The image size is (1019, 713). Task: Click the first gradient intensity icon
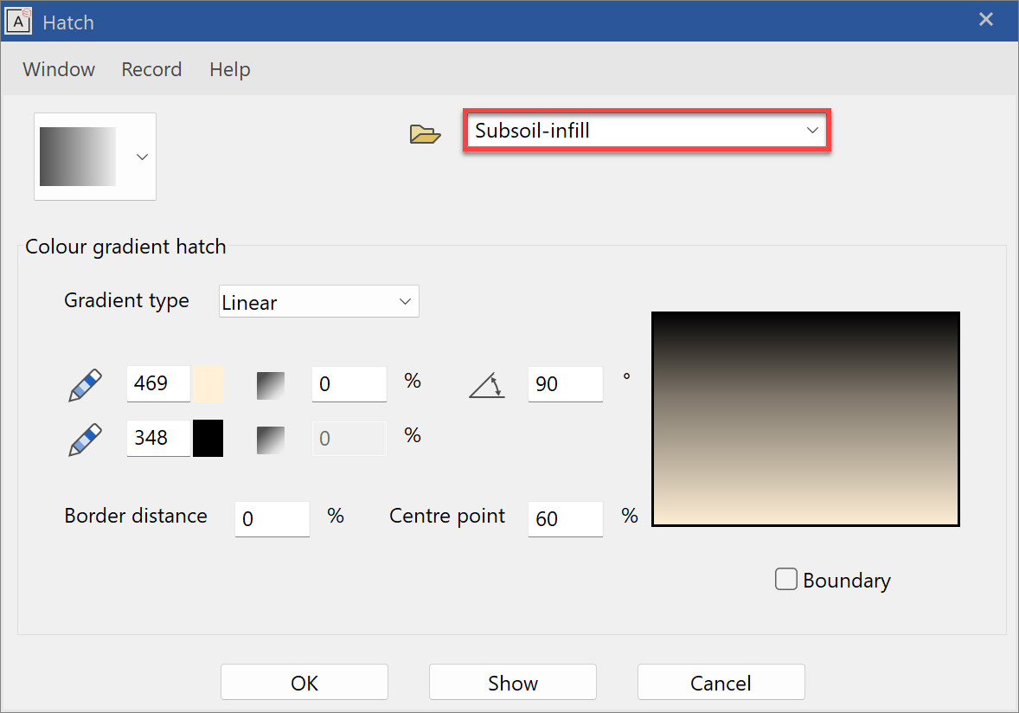(x=271, y=385)
